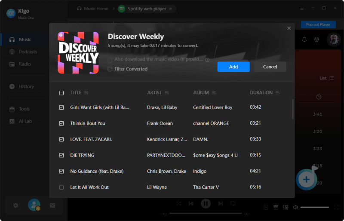Screen dimensions: 344x221
Task: Cancel the Discover Weekly dialog
Action: (270, 67)
